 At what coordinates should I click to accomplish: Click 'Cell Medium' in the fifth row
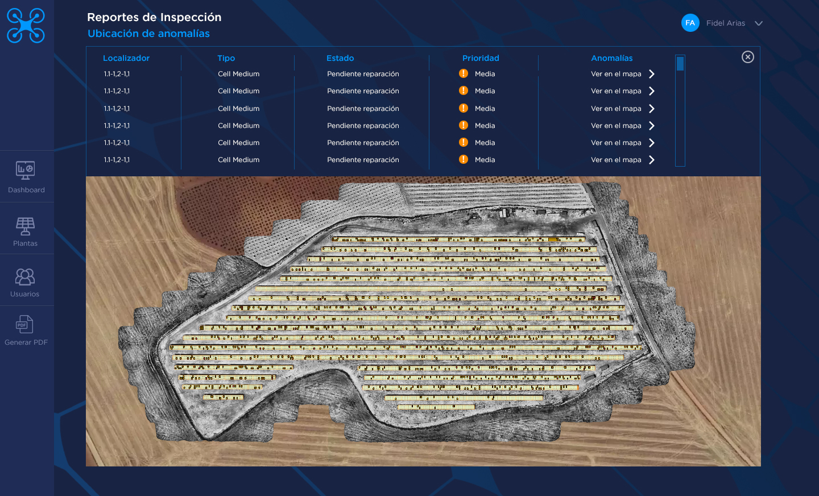[239, 143]
